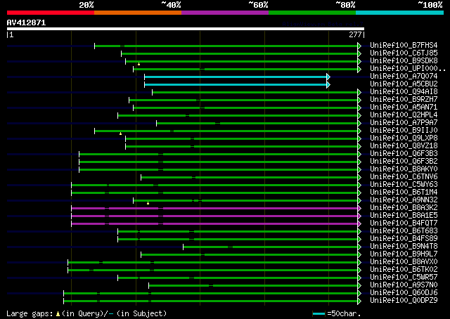This screenshot has height=319, width=450.
Task: Open the UniRef100_A5CBU2 hit label
Action: point(404,84)
